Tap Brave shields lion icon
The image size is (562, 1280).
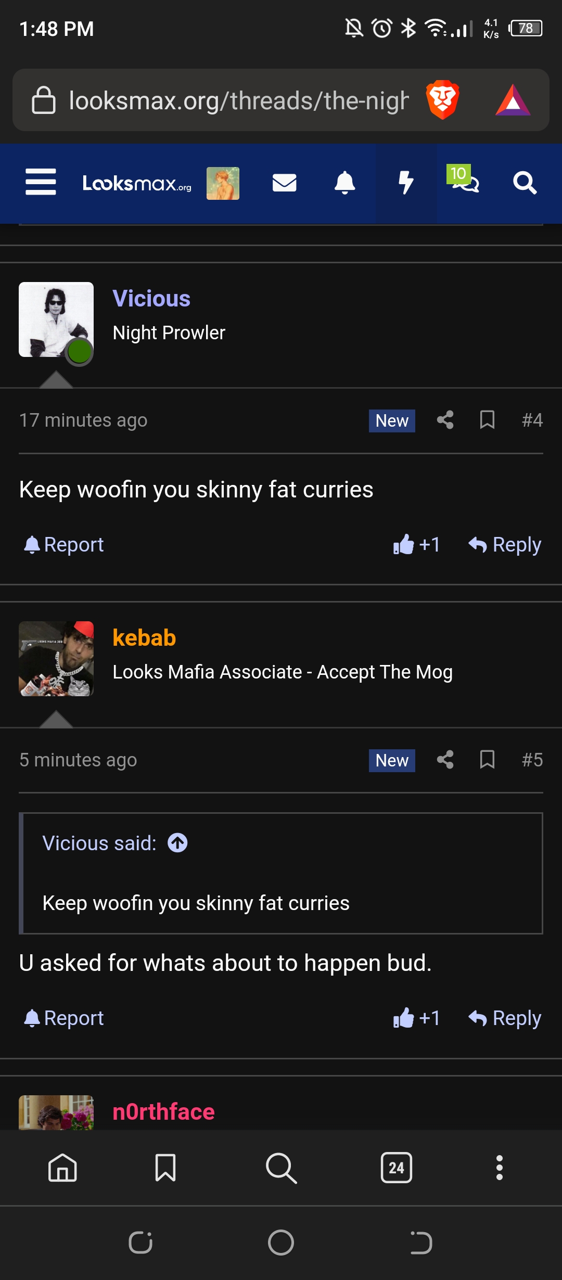[442, 100]
